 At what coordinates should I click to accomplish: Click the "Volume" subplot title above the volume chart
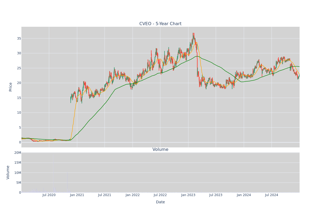click(160, 150)
